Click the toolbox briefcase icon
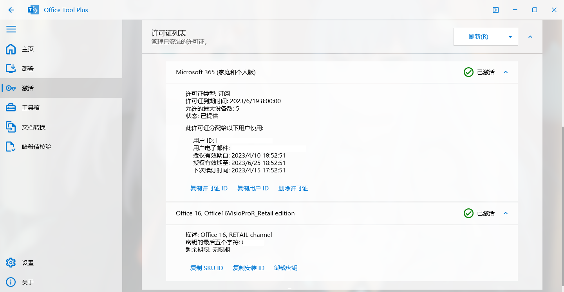The image size is (564, 292). tap(11, 107)
